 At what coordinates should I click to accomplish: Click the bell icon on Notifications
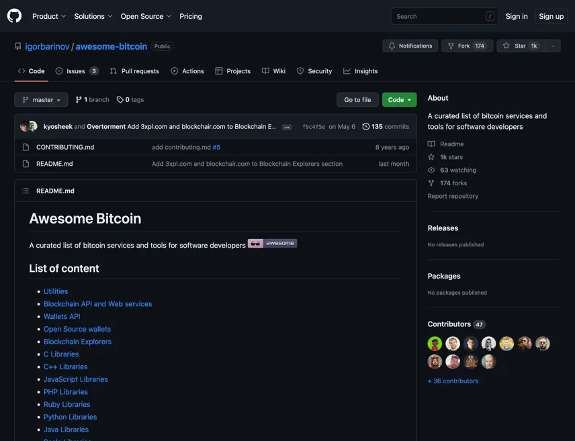click(392, 46)
